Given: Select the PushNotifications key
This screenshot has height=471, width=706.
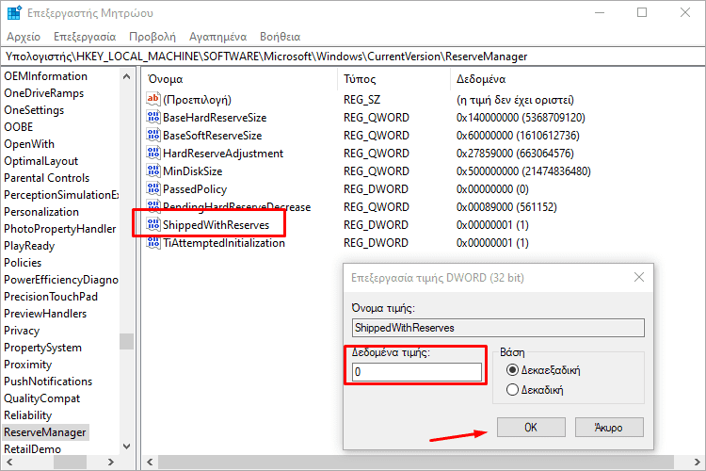Looking at the screenshot, I should pos(48,382).
